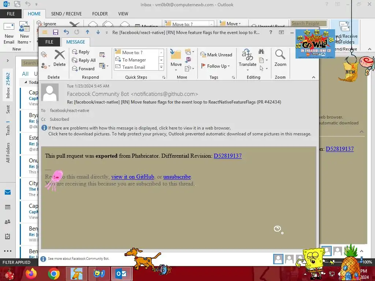Viewport: 375px width, 281px height.
Task: Open the message window Help question mark
Action: [x=271, y=32]
